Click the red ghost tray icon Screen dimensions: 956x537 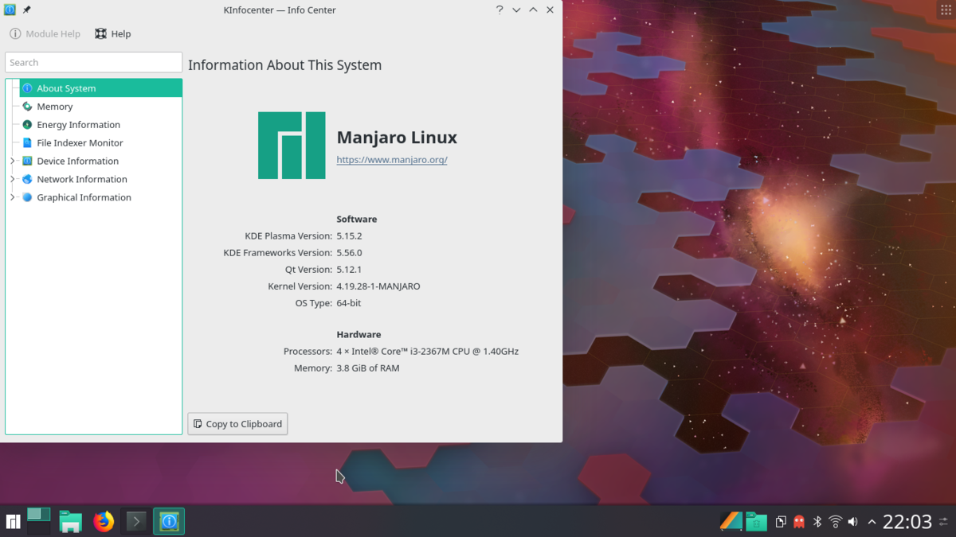tap(799, 522)
